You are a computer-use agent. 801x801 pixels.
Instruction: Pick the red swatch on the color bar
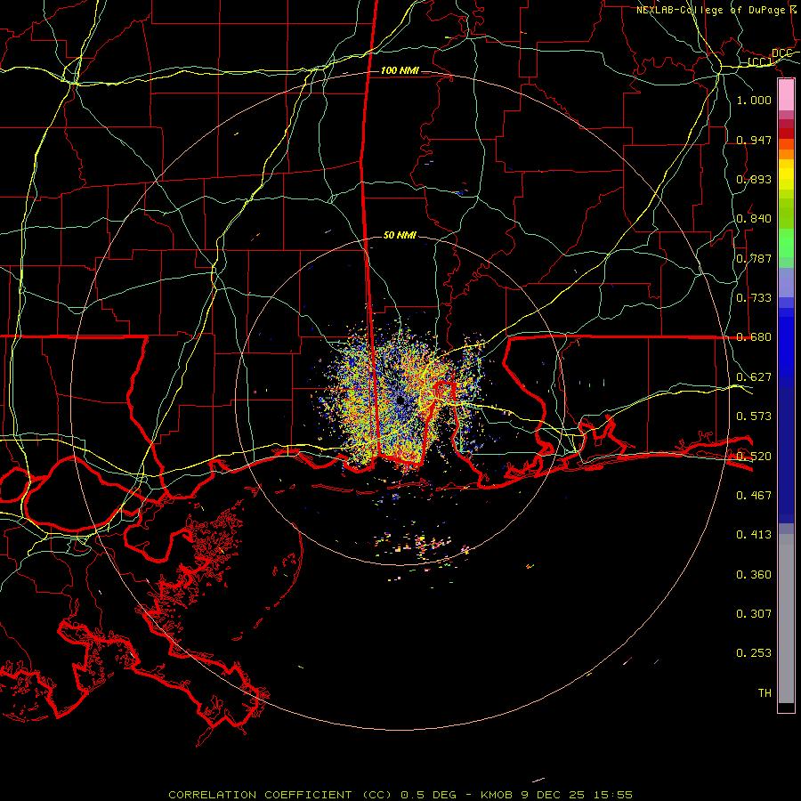coord(786,133)
